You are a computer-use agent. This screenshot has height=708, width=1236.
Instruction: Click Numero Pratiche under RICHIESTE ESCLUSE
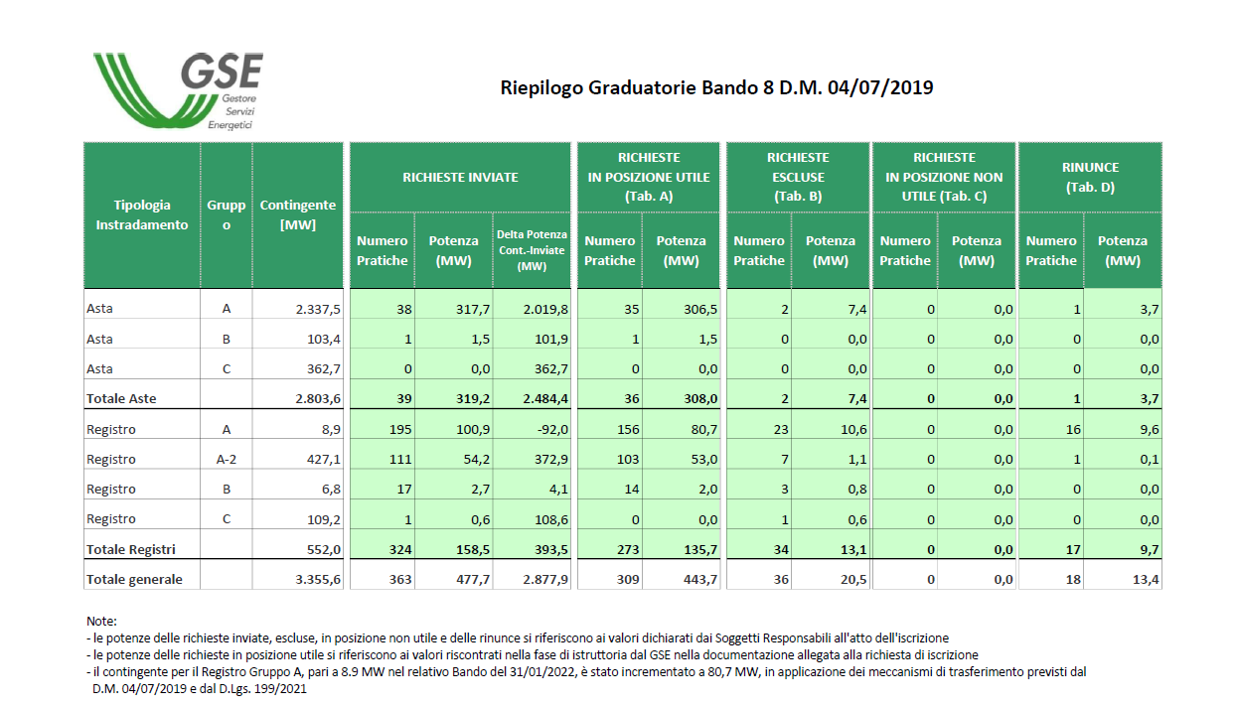point(759,250)
